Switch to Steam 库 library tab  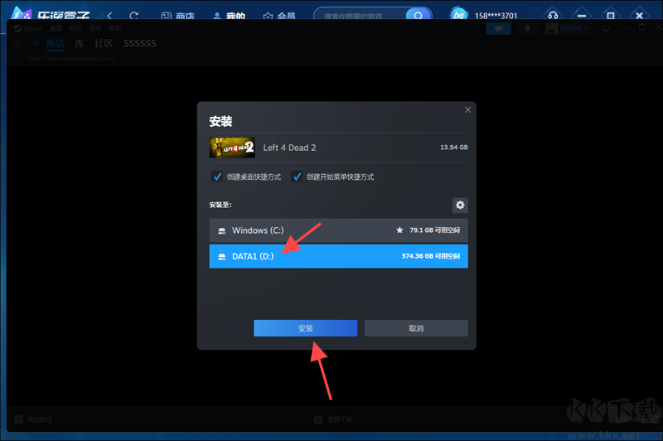[80, 43]
